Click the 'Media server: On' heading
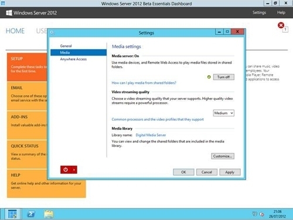This screenshot has width=293, height=220. point(125,56)
